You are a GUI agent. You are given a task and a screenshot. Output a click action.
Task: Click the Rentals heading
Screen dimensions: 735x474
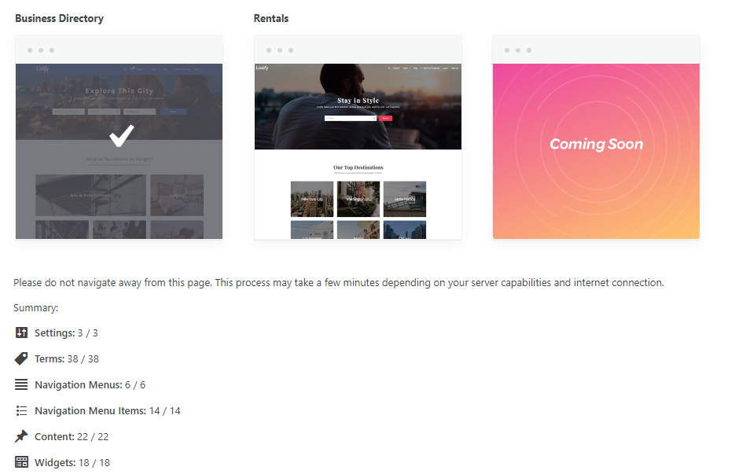(271, 18)
